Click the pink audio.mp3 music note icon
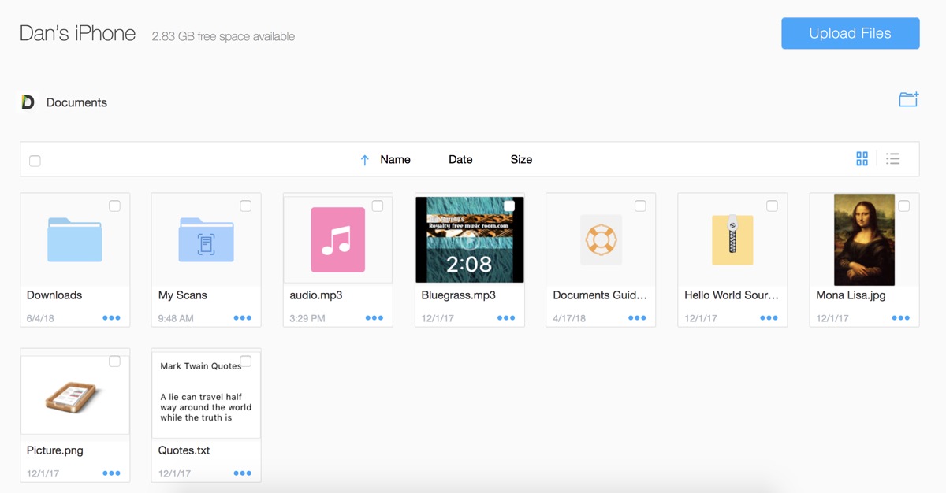The image size is (946, 493). (337, 239)
